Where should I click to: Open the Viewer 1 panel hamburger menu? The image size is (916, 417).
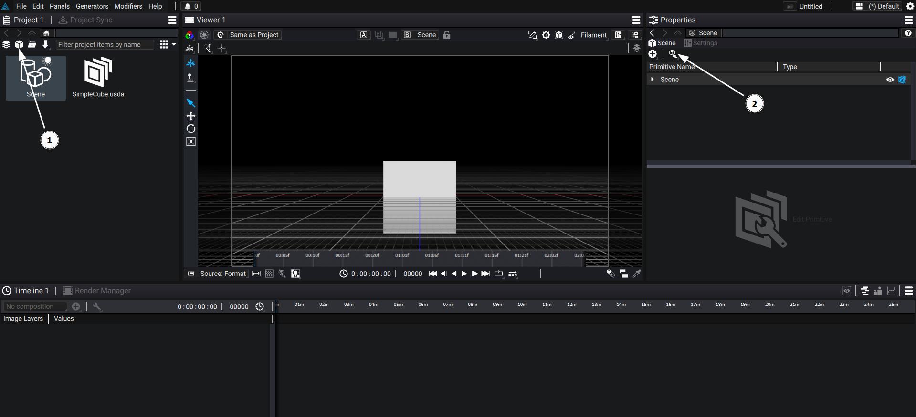636,20
